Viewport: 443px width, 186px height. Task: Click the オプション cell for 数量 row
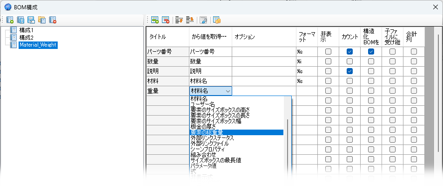coord(264,62)
